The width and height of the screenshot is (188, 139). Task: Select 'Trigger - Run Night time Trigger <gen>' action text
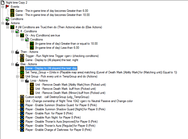(x=62, y=56)
